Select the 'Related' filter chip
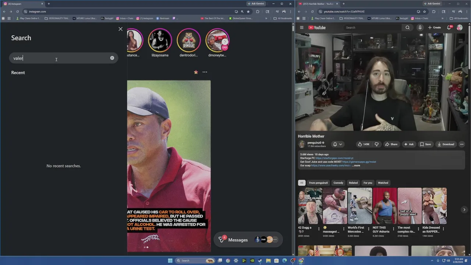The width and height of the screenshot is (471, 265). [x=353, y=183]
